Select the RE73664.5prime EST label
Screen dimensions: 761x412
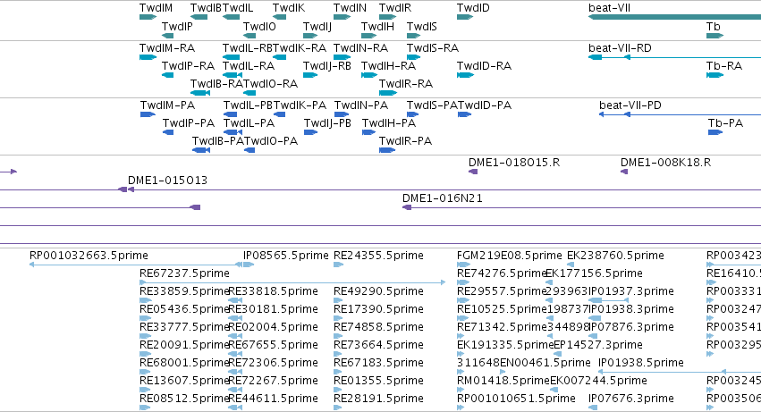(378, 345)
